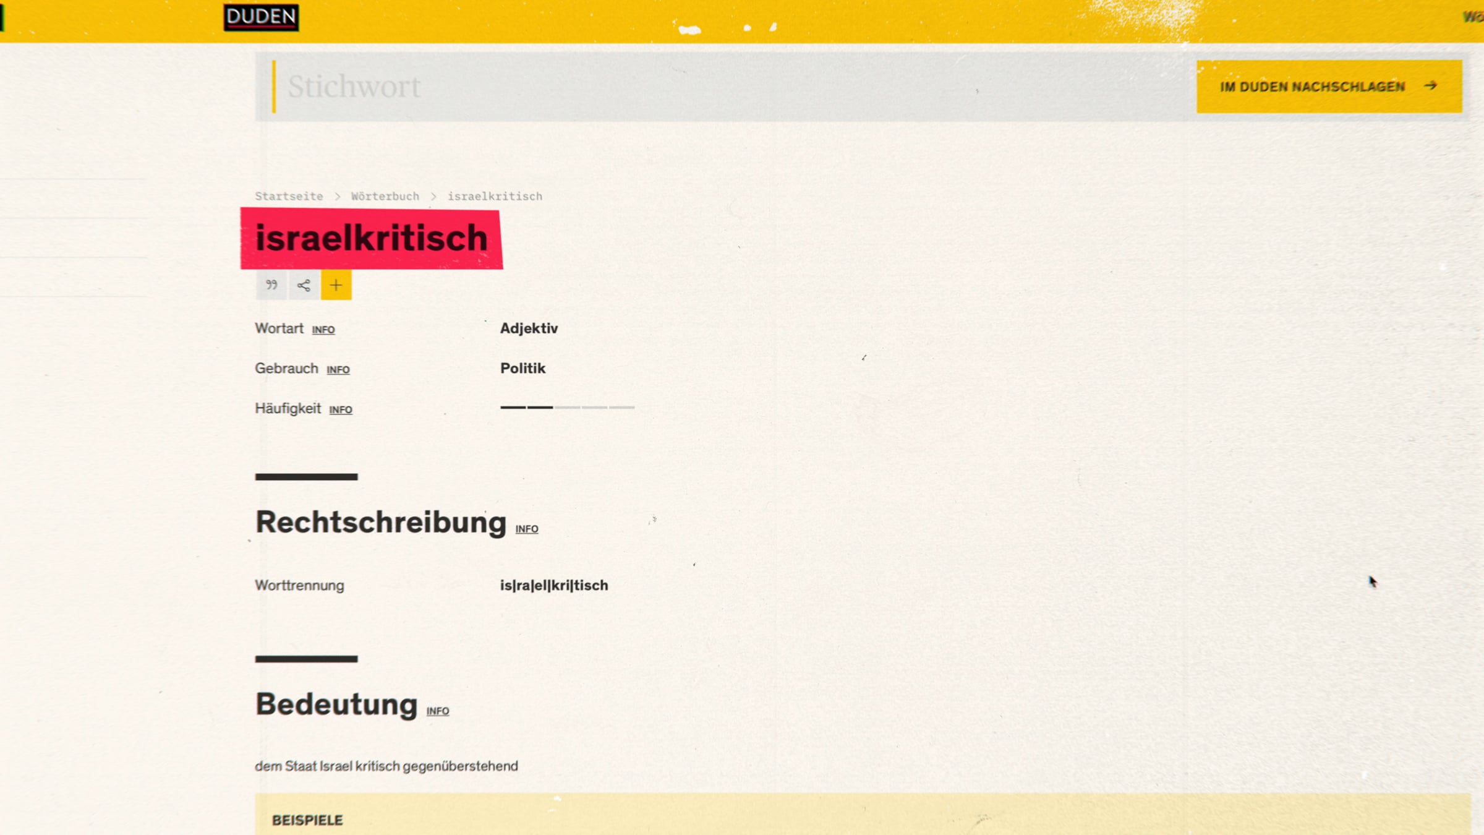Open INFO link beside Bedeutung heading
1484x835 pixels.
437,711
